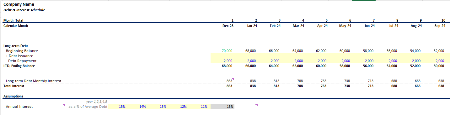Click the month number 5 header cell

pos(326,20)
